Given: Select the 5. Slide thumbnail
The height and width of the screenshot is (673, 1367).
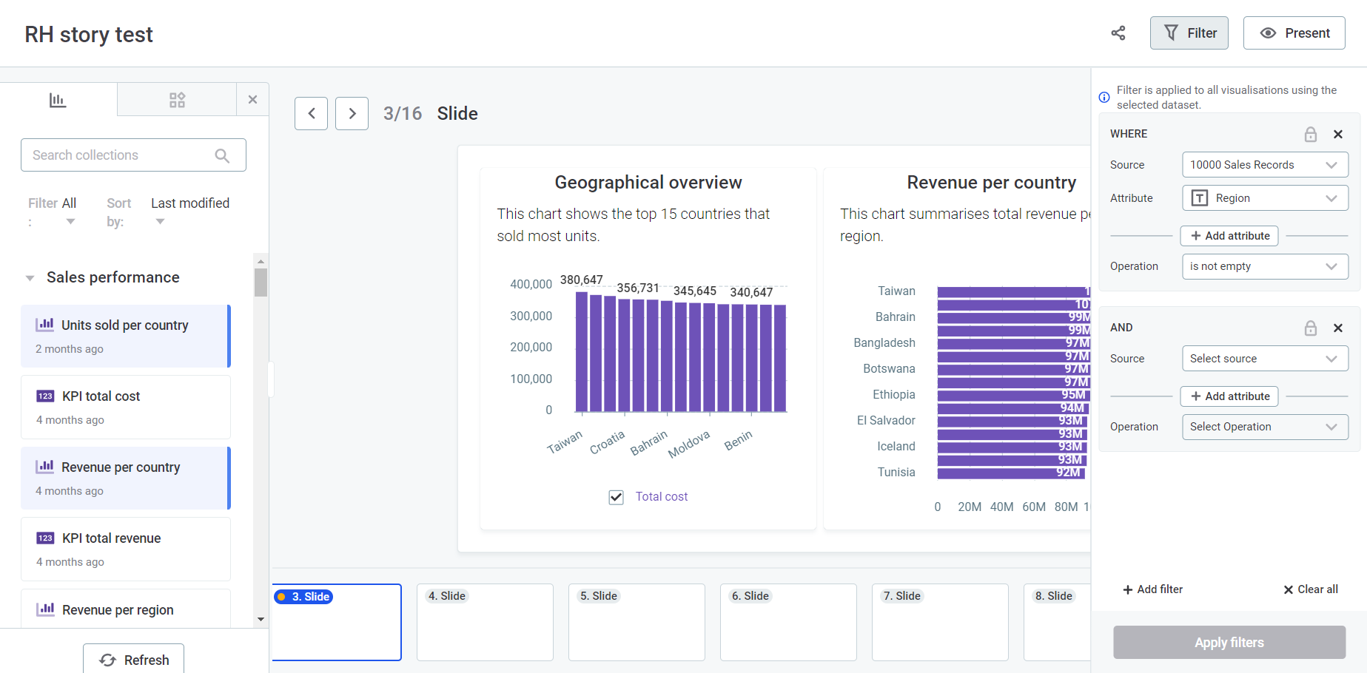Looking at the screenshot, I should [x=637, y=622].
